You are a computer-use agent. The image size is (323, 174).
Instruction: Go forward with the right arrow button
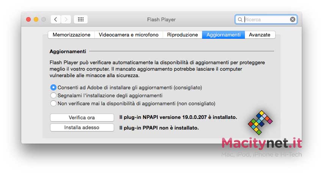coord(66,19)
